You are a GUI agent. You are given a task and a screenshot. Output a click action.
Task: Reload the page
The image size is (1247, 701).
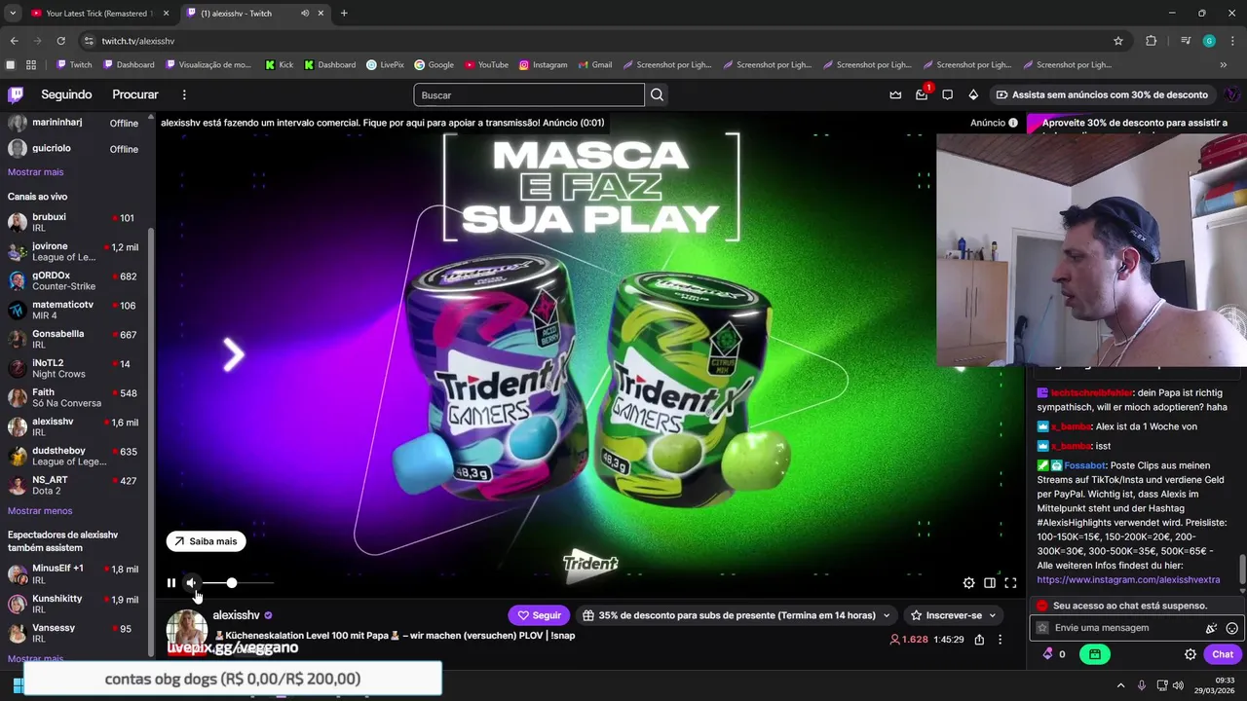(x=60, y=41)
